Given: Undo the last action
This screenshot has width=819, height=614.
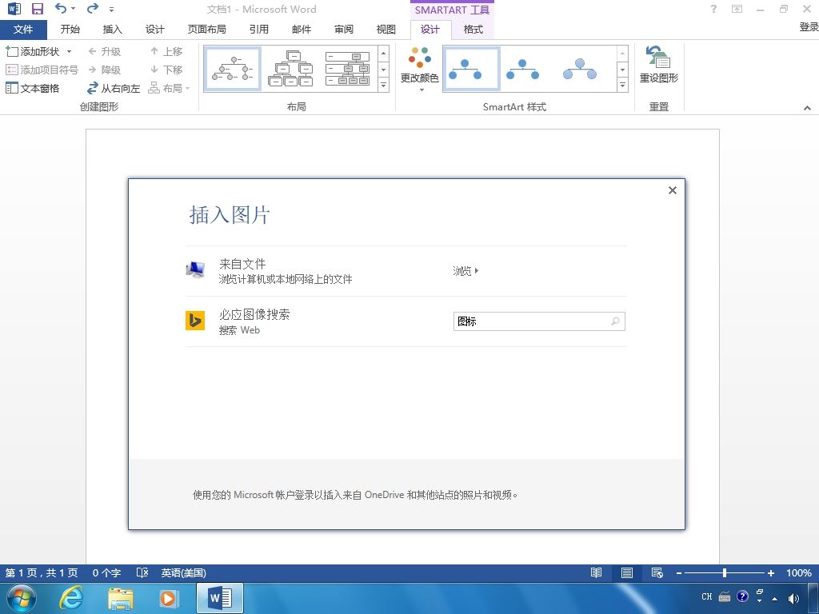Looking at the screenshot, I should coord(61,8).
